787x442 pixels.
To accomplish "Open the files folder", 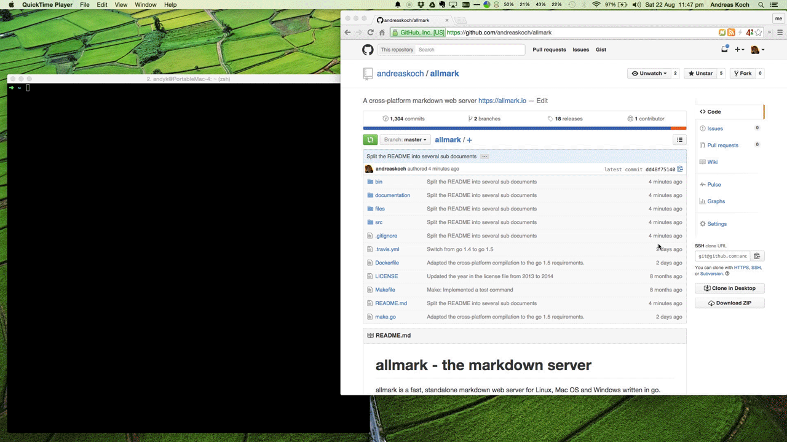I will tap(380, 209).
